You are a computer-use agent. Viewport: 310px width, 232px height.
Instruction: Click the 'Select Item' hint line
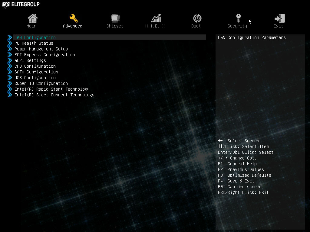point(243,147)
